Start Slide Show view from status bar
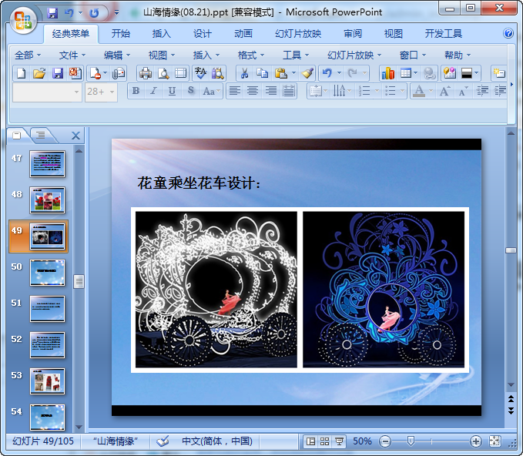523x456 pixels. tap(339, 441)
